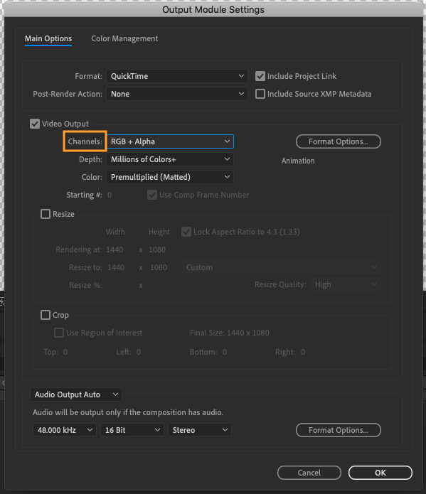This screenshot has width=426, height=494.
Task: Open the 16 Bit audio depth dropdown
Action: [x=132, y=430]
